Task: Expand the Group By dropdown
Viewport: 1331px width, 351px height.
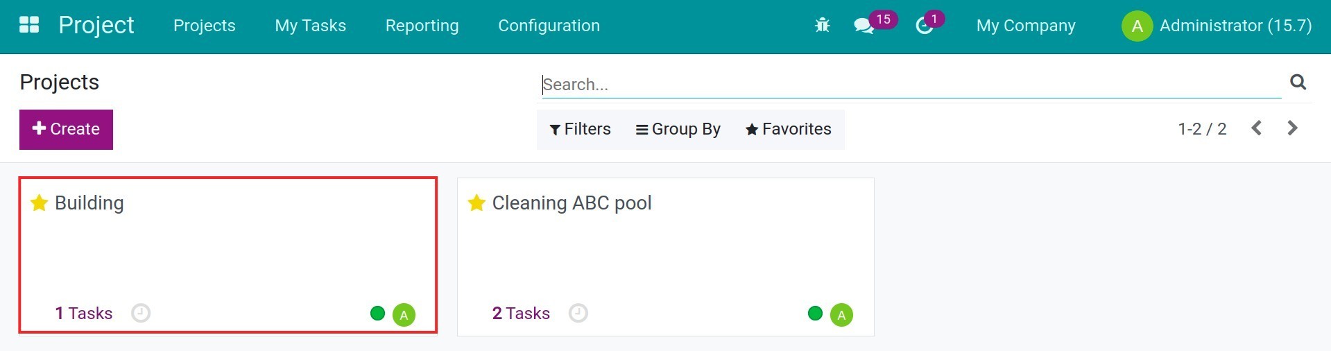Action: [678, 129]
